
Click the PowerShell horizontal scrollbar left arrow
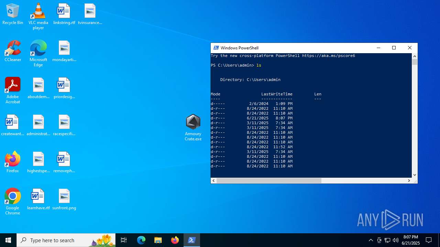pos(213,180)
